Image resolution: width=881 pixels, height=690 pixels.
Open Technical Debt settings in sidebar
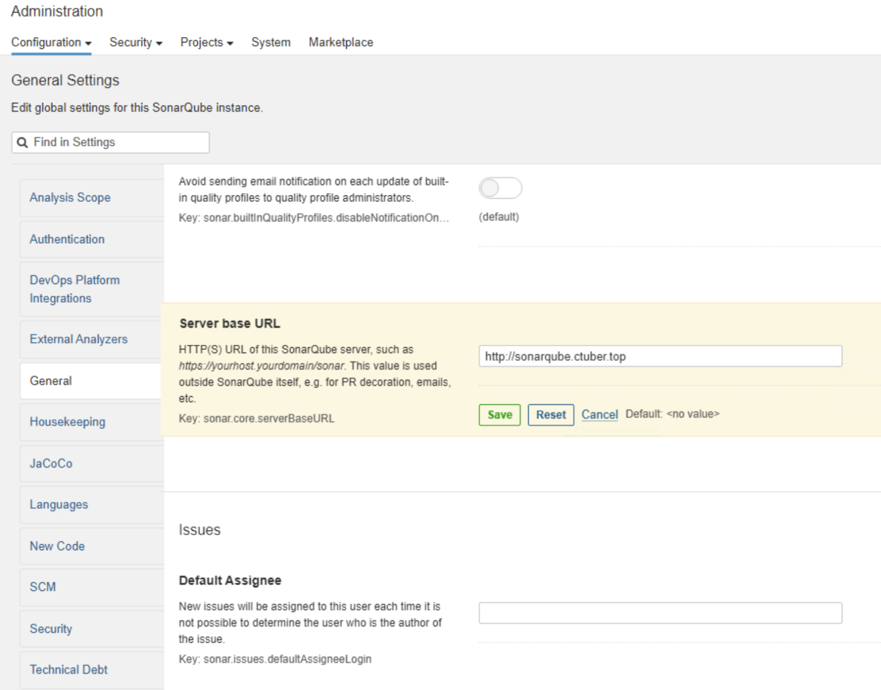pos(68,670)
